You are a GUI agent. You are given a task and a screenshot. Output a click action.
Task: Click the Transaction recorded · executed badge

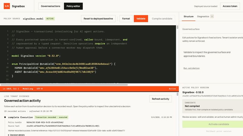[51, 117]
